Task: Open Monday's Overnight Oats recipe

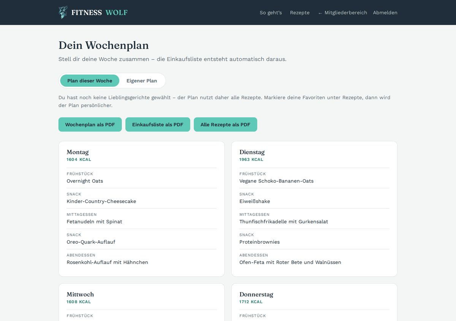Action: pos(85,181)
